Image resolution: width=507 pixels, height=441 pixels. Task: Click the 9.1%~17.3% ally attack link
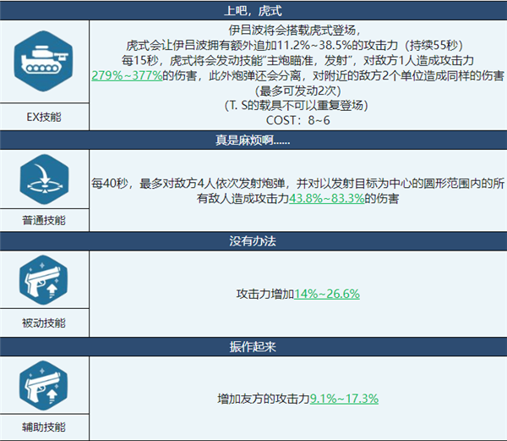[344, 398]
